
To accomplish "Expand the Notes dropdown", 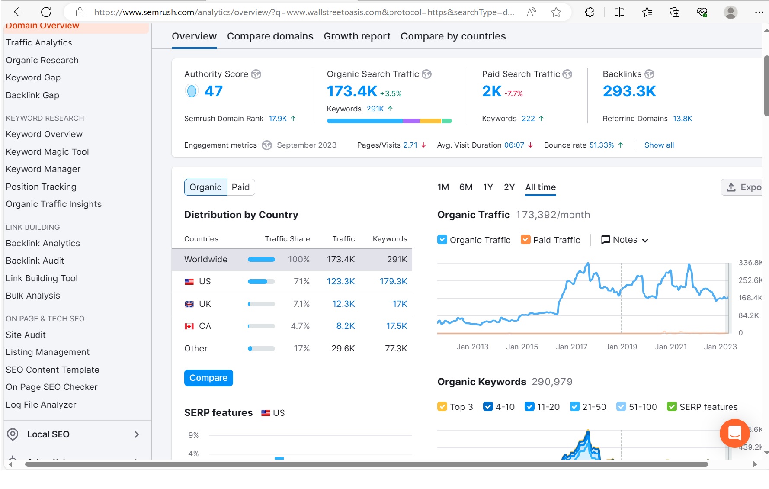I will click(x=625, y=240).
